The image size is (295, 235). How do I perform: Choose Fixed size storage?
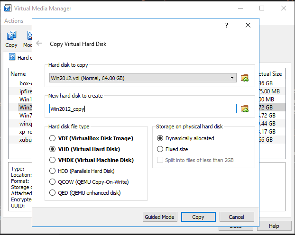pos(172,149)
